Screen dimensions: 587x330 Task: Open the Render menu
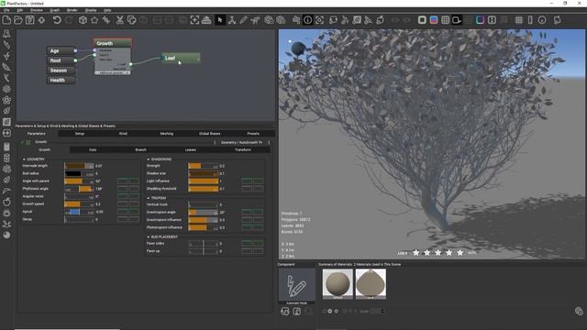coord(72,10)
